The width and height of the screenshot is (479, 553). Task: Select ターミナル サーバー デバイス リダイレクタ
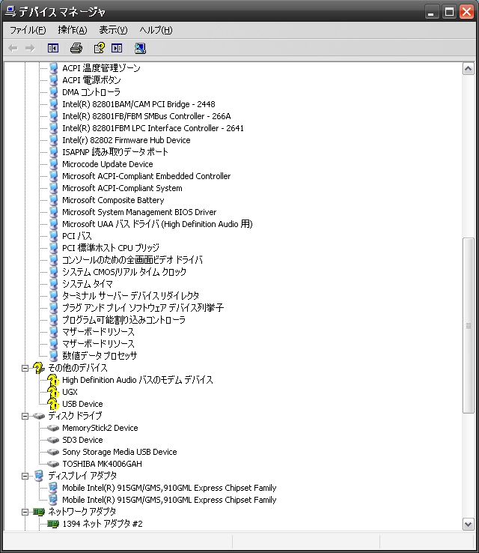(x=131, y=296)
